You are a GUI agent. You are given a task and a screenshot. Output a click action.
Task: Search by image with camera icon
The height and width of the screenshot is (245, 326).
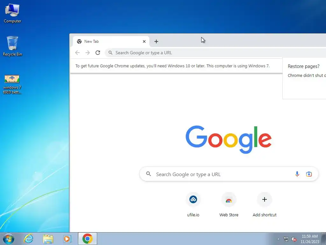(309, 174)
